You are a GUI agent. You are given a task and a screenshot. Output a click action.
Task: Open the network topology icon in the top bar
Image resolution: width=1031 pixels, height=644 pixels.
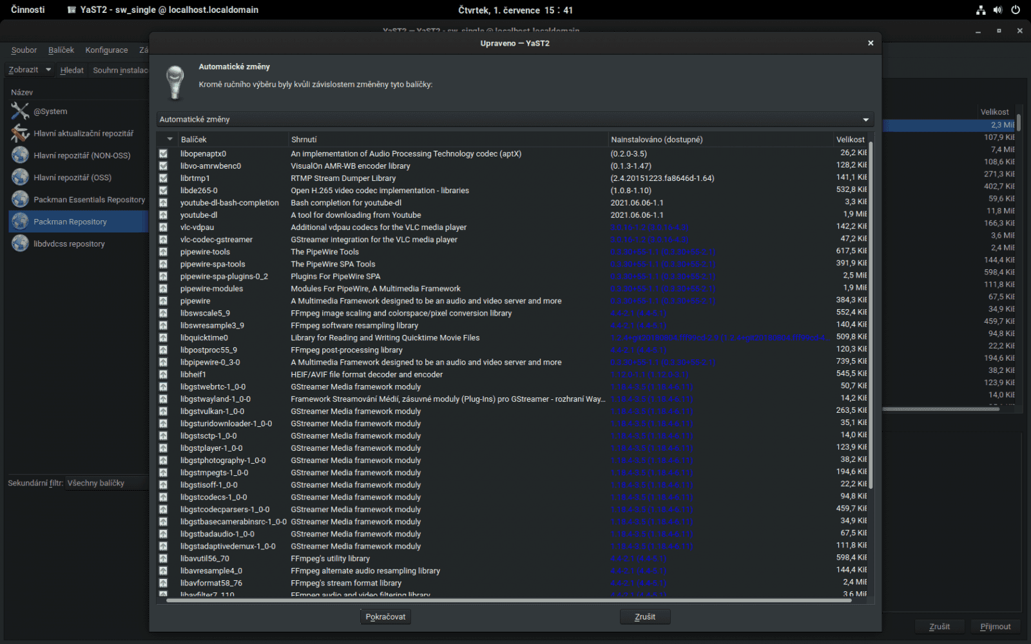981,10
